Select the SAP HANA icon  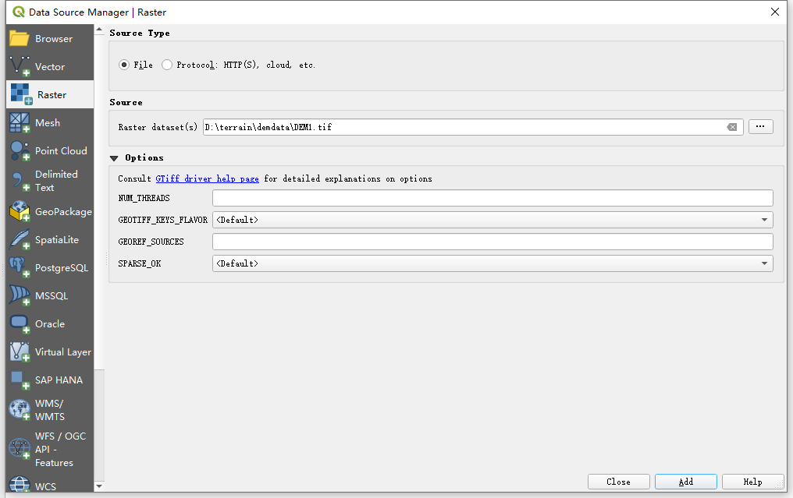[x=20, y=380]
